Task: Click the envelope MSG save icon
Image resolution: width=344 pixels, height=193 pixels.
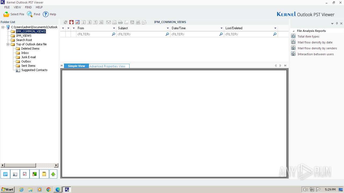Action: click(109, 22)
